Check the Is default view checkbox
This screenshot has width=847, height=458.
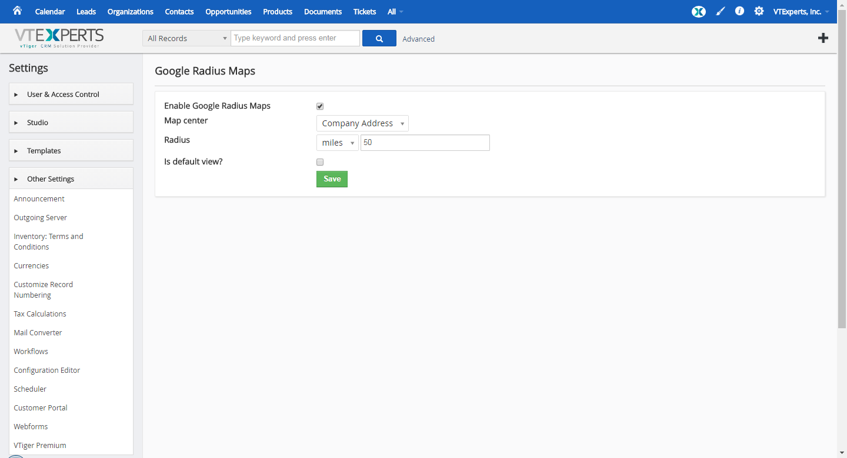click(x=320, y=162)
